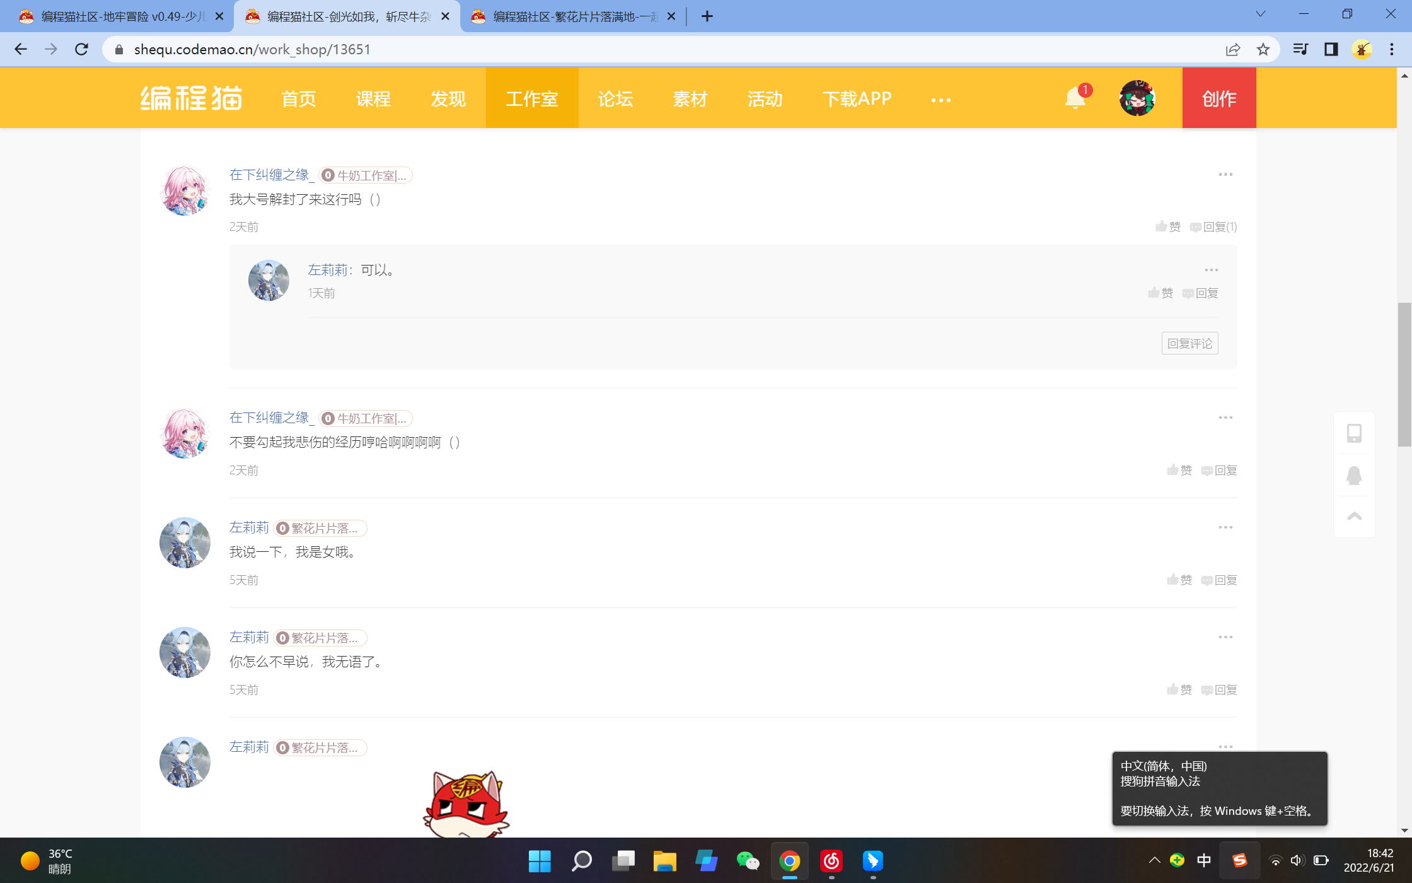Open 下载APP navigation item
1412x883 pixels.
pos(857,98)
